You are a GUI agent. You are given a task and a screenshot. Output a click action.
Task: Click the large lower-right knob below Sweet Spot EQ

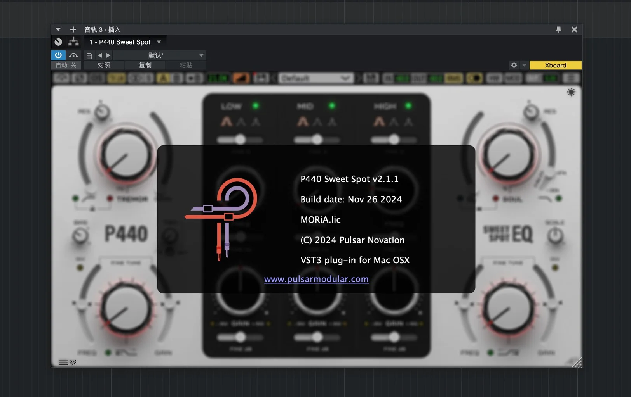click(508, 308)
